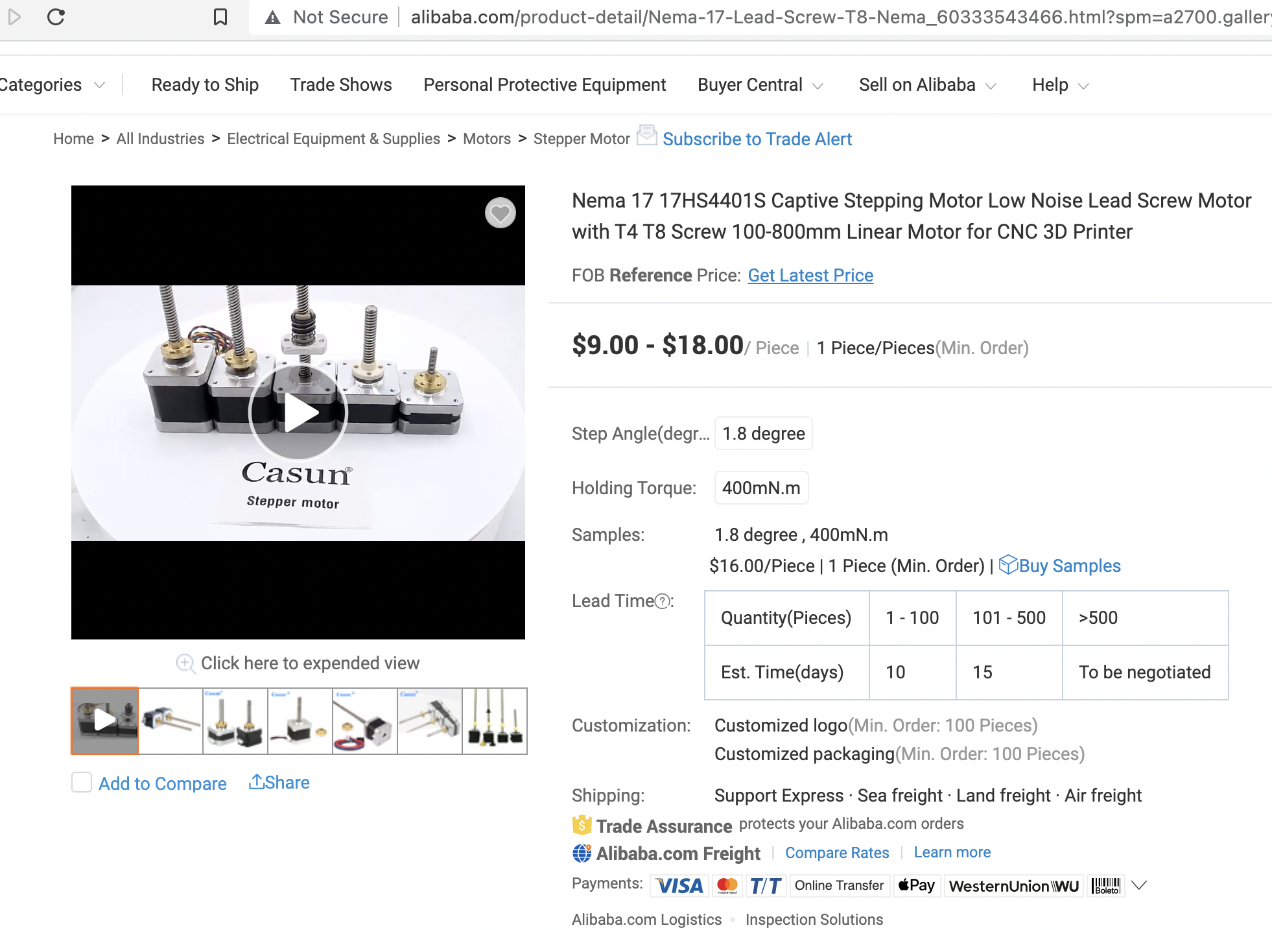Click the Share upload icon

coord(257,782)
